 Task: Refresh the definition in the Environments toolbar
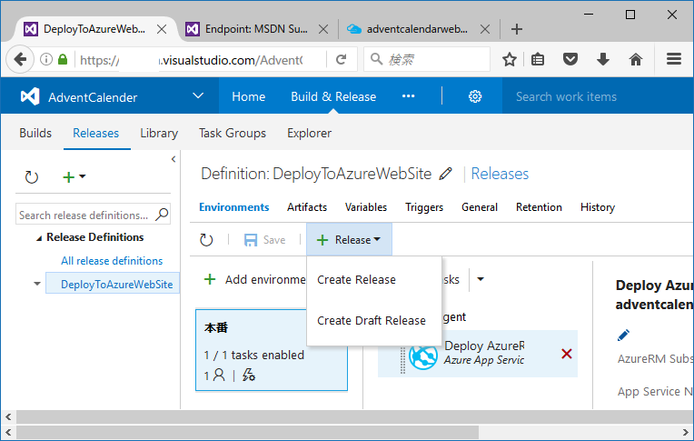[x=206, y=240]
